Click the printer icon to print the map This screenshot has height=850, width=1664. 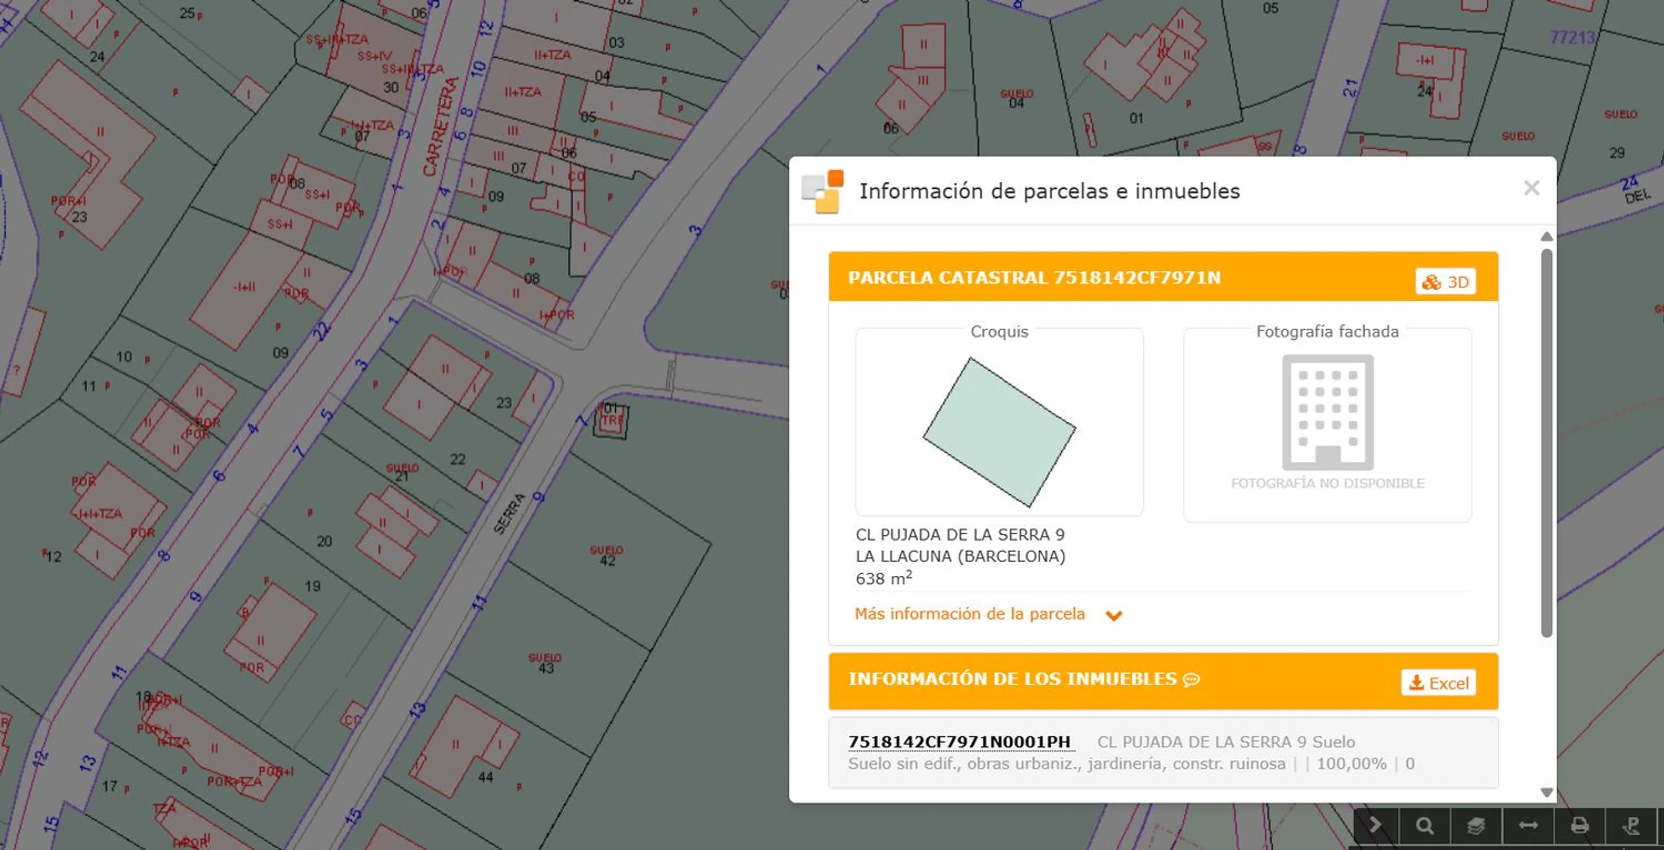(1580, 825)
